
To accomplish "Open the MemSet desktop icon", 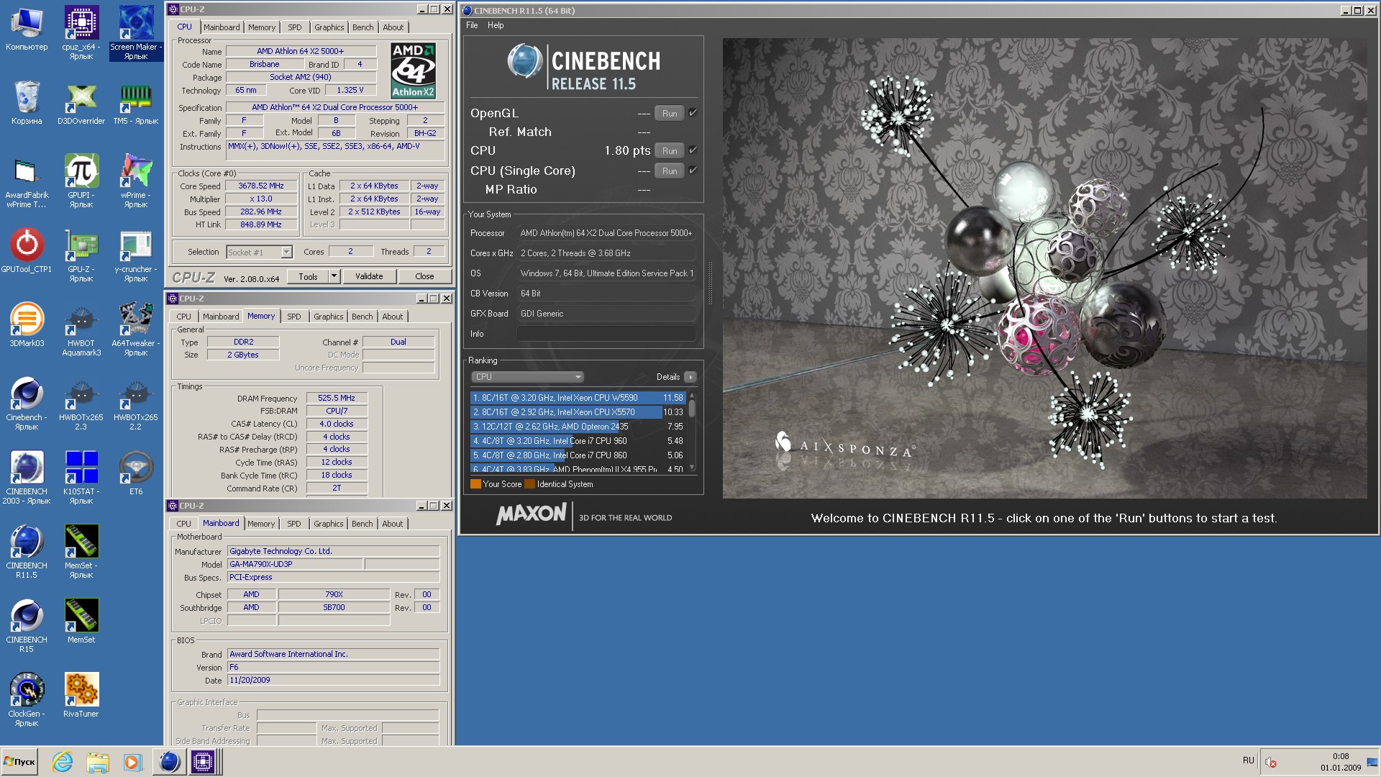I will coord(81,621).
